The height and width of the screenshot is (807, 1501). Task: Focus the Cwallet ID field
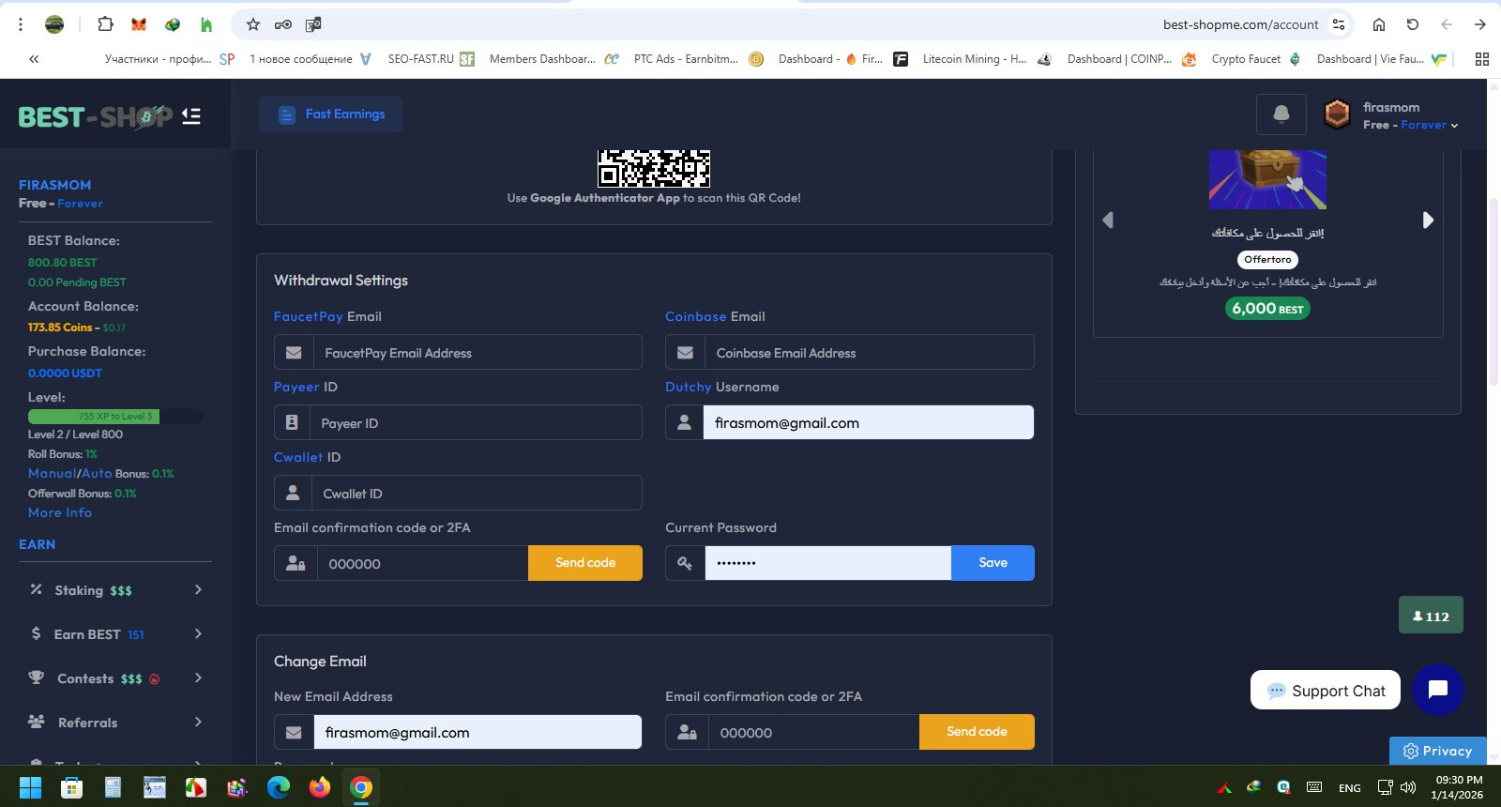tap(477, 494)
